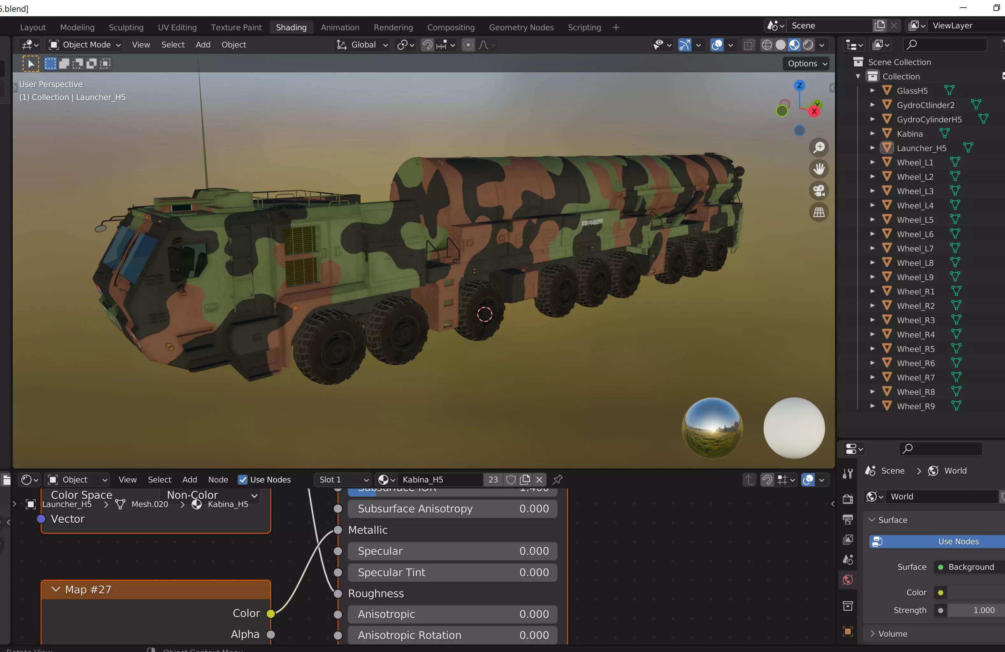Click the Kabina_H5 material name field
This screenshot has height=652, width=1005.
[440, 480]
